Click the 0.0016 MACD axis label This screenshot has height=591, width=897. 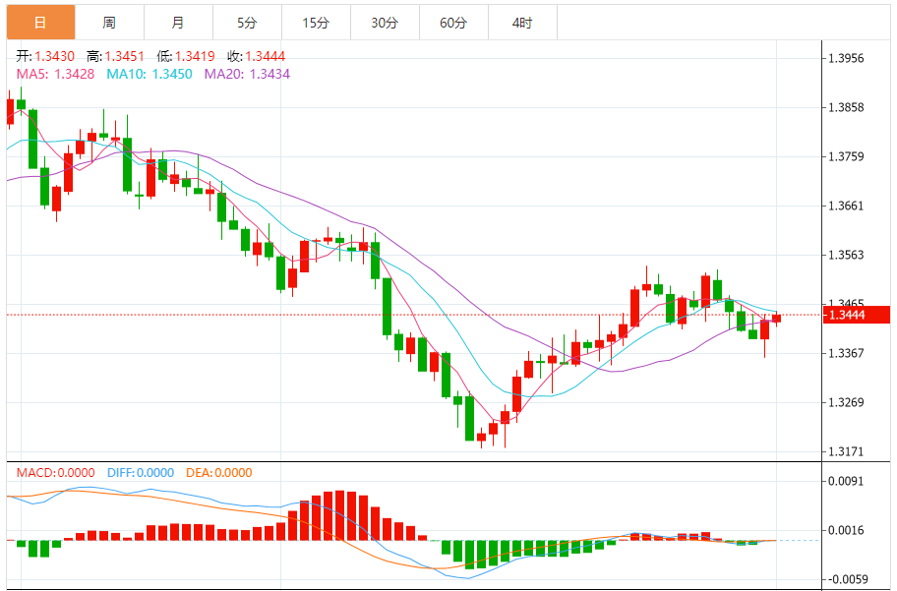[846, 530]
